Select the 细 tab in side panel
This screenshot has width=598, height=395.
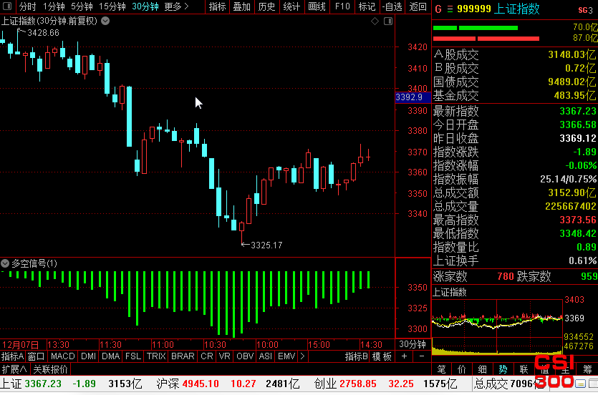[x=483, y=369]
